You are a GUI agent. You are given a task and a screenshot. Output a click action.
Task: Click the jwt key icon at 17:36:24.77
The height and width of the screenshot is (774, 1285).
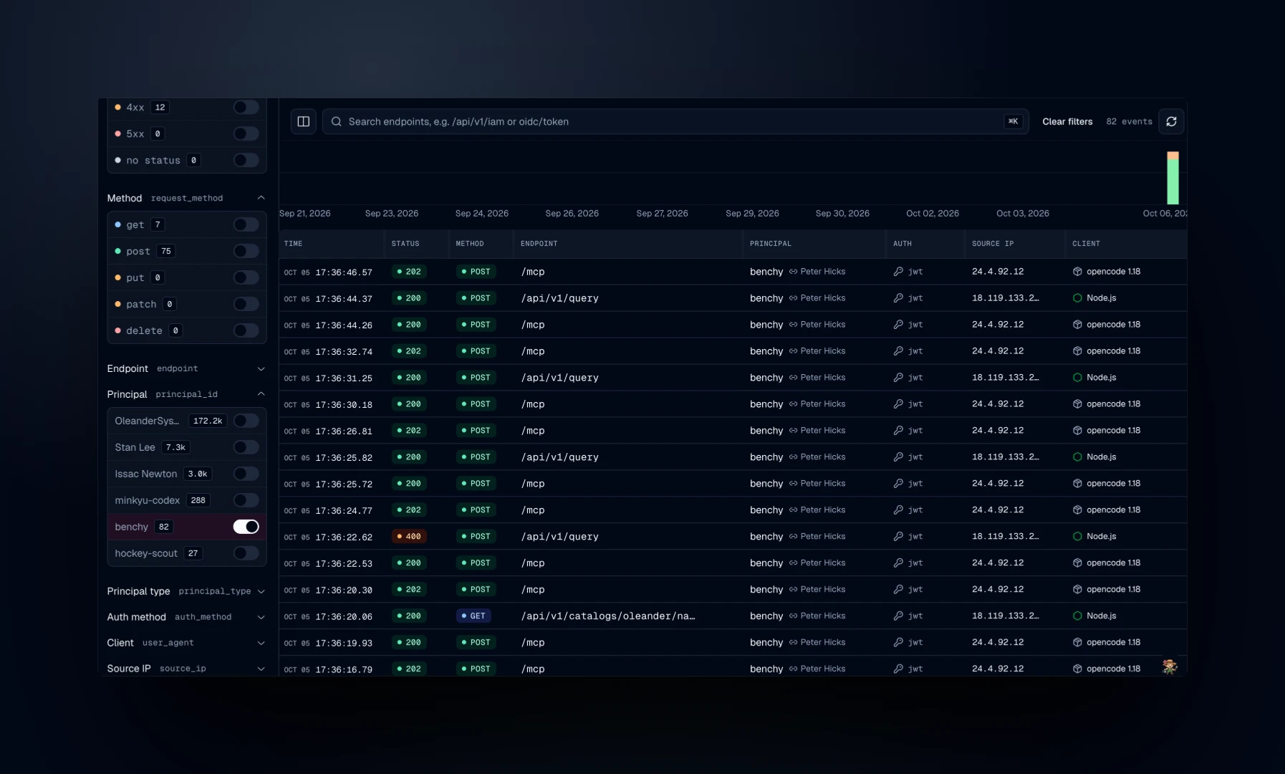click(x=898, y=510)
